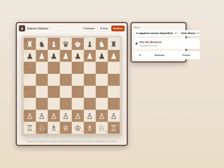Select the white rook on a1
224x168 pixels.
coord(30,128)
